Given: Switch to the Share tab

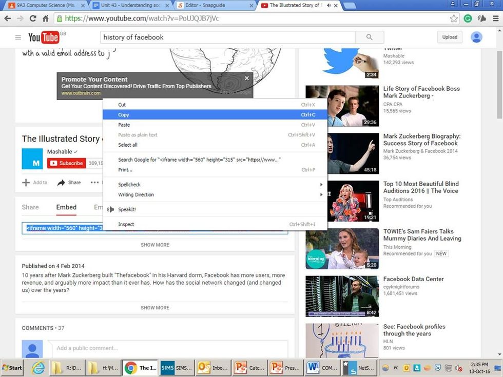Looking at the screenshot, I should coord(30,207).
